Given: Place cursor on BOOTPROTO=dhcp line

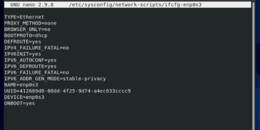Looking at the screenshot, I should [x=26, y=36].
